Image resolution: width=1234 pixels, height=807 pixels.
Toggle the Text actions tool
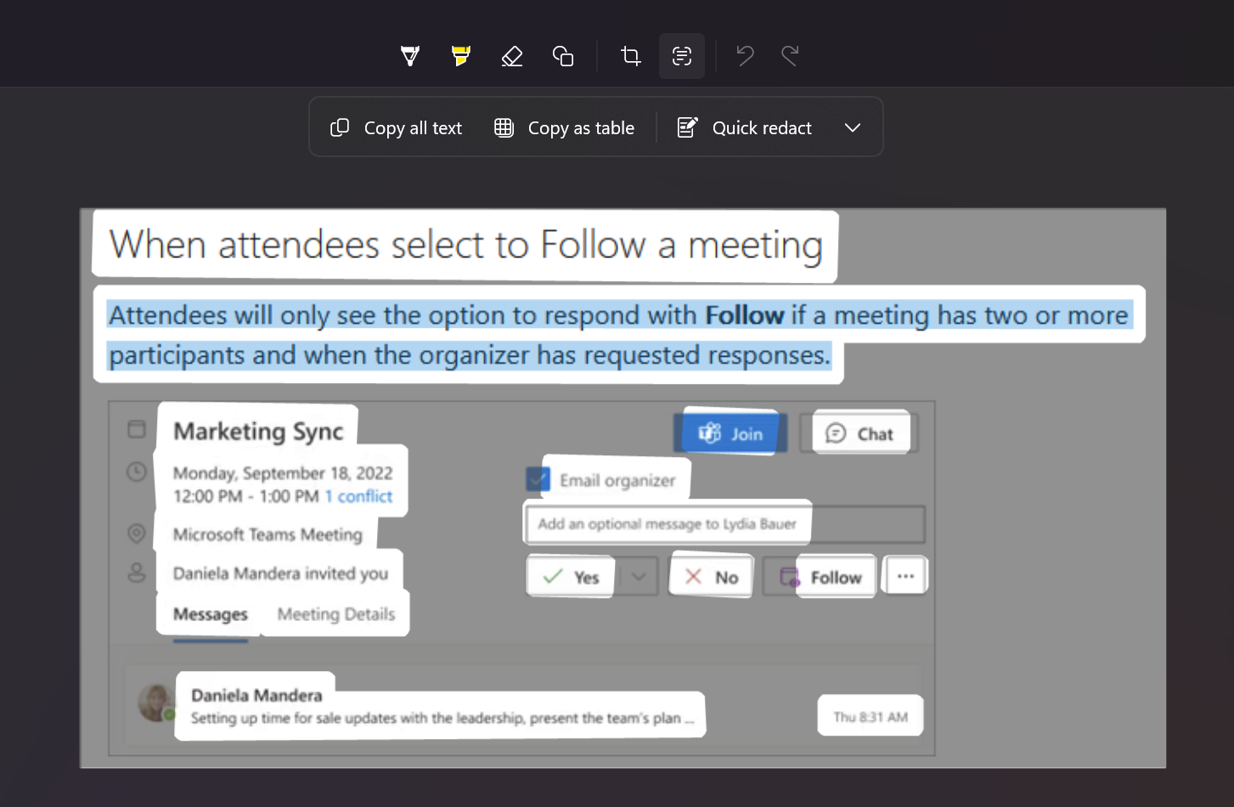coord(682,55)
